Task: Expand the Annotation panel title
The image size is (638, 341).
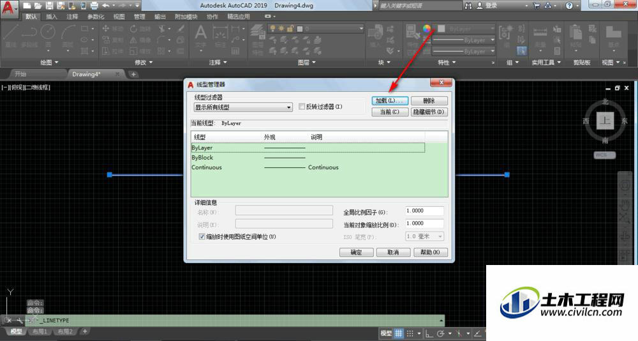Action: (x=218, y=63)
